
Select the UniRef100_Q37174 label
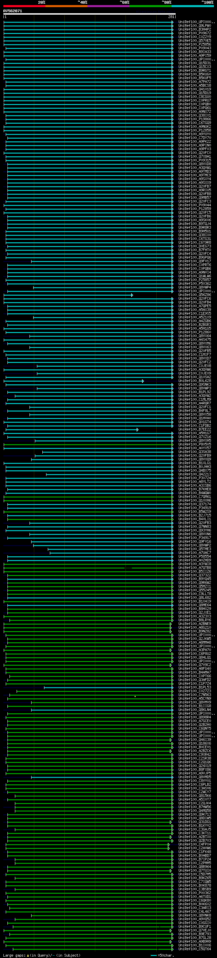pyautogui.click(x=195, y=504)
